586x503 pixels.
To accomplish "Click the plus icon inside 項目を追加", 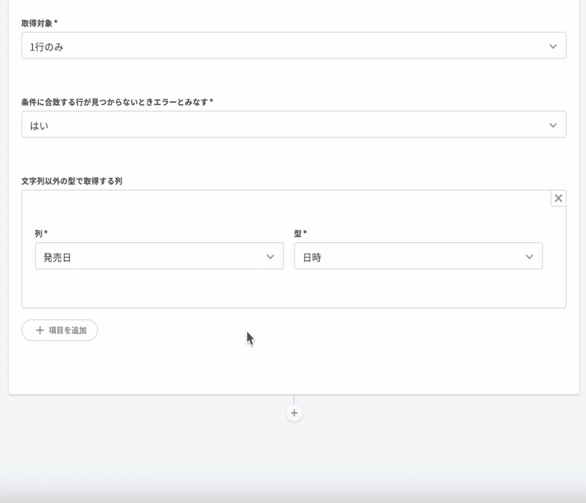I will pyautogui.click(x=40, y=330).
